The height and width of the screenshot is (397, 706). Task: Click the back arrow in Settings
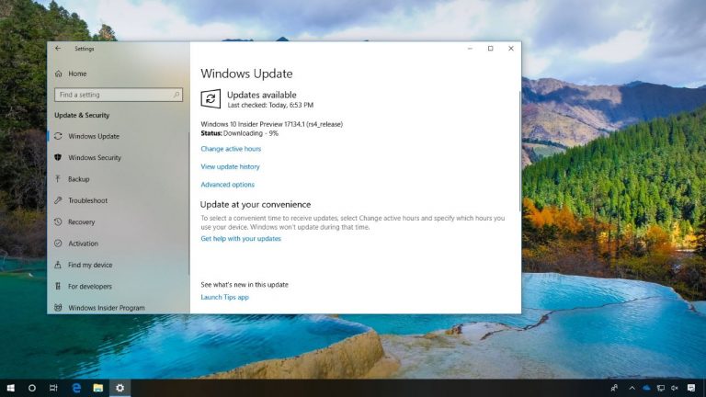(58, 48)
